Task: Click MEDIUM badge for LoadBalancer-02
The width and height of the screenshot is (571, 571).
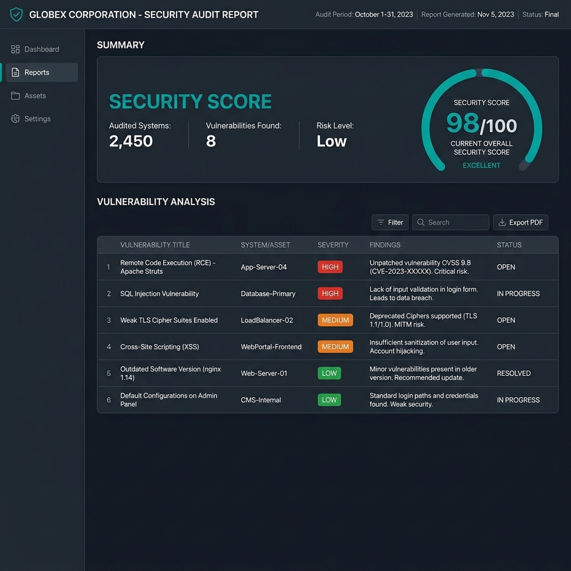Action: 335,320
